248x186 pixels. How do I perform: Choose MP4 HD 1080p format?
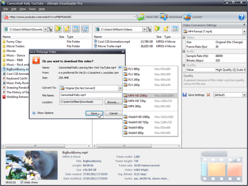point(150,96)
